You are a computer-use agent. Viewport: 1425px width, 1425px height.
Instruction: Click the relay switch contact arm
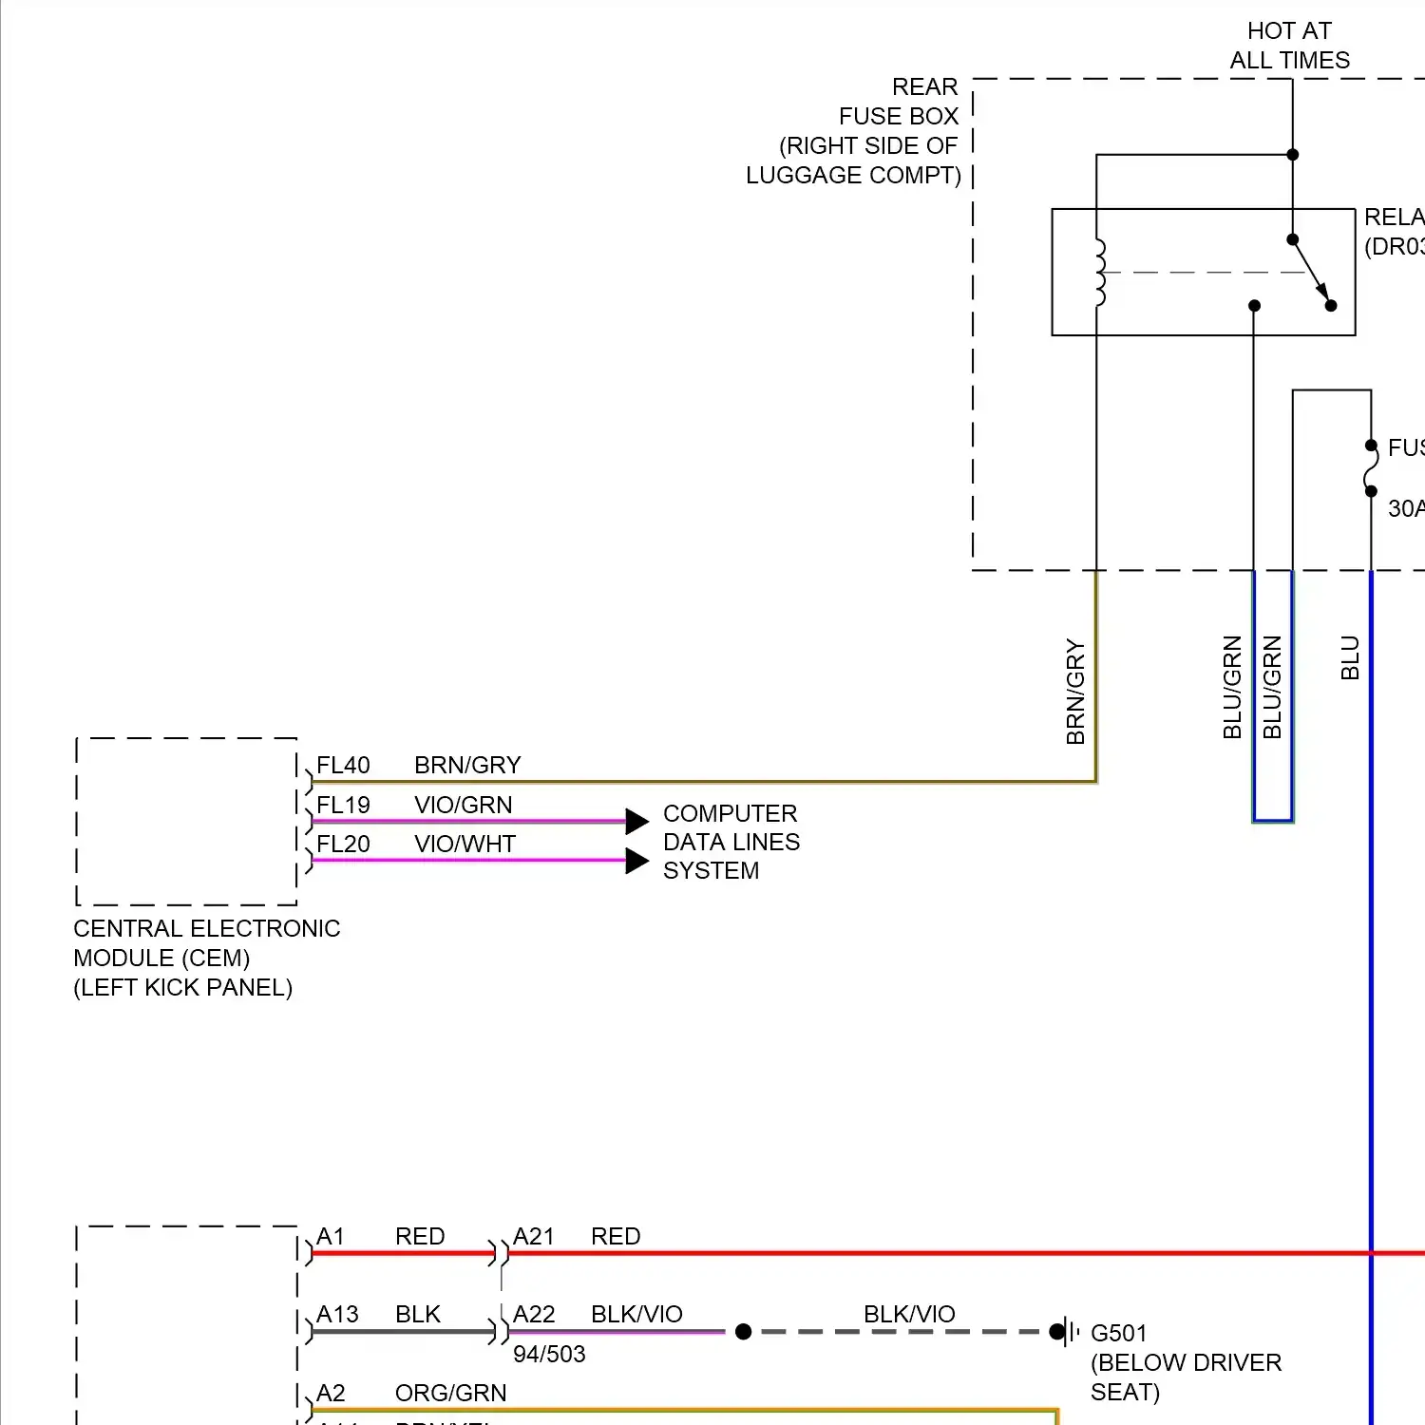tap(1311, 272)
